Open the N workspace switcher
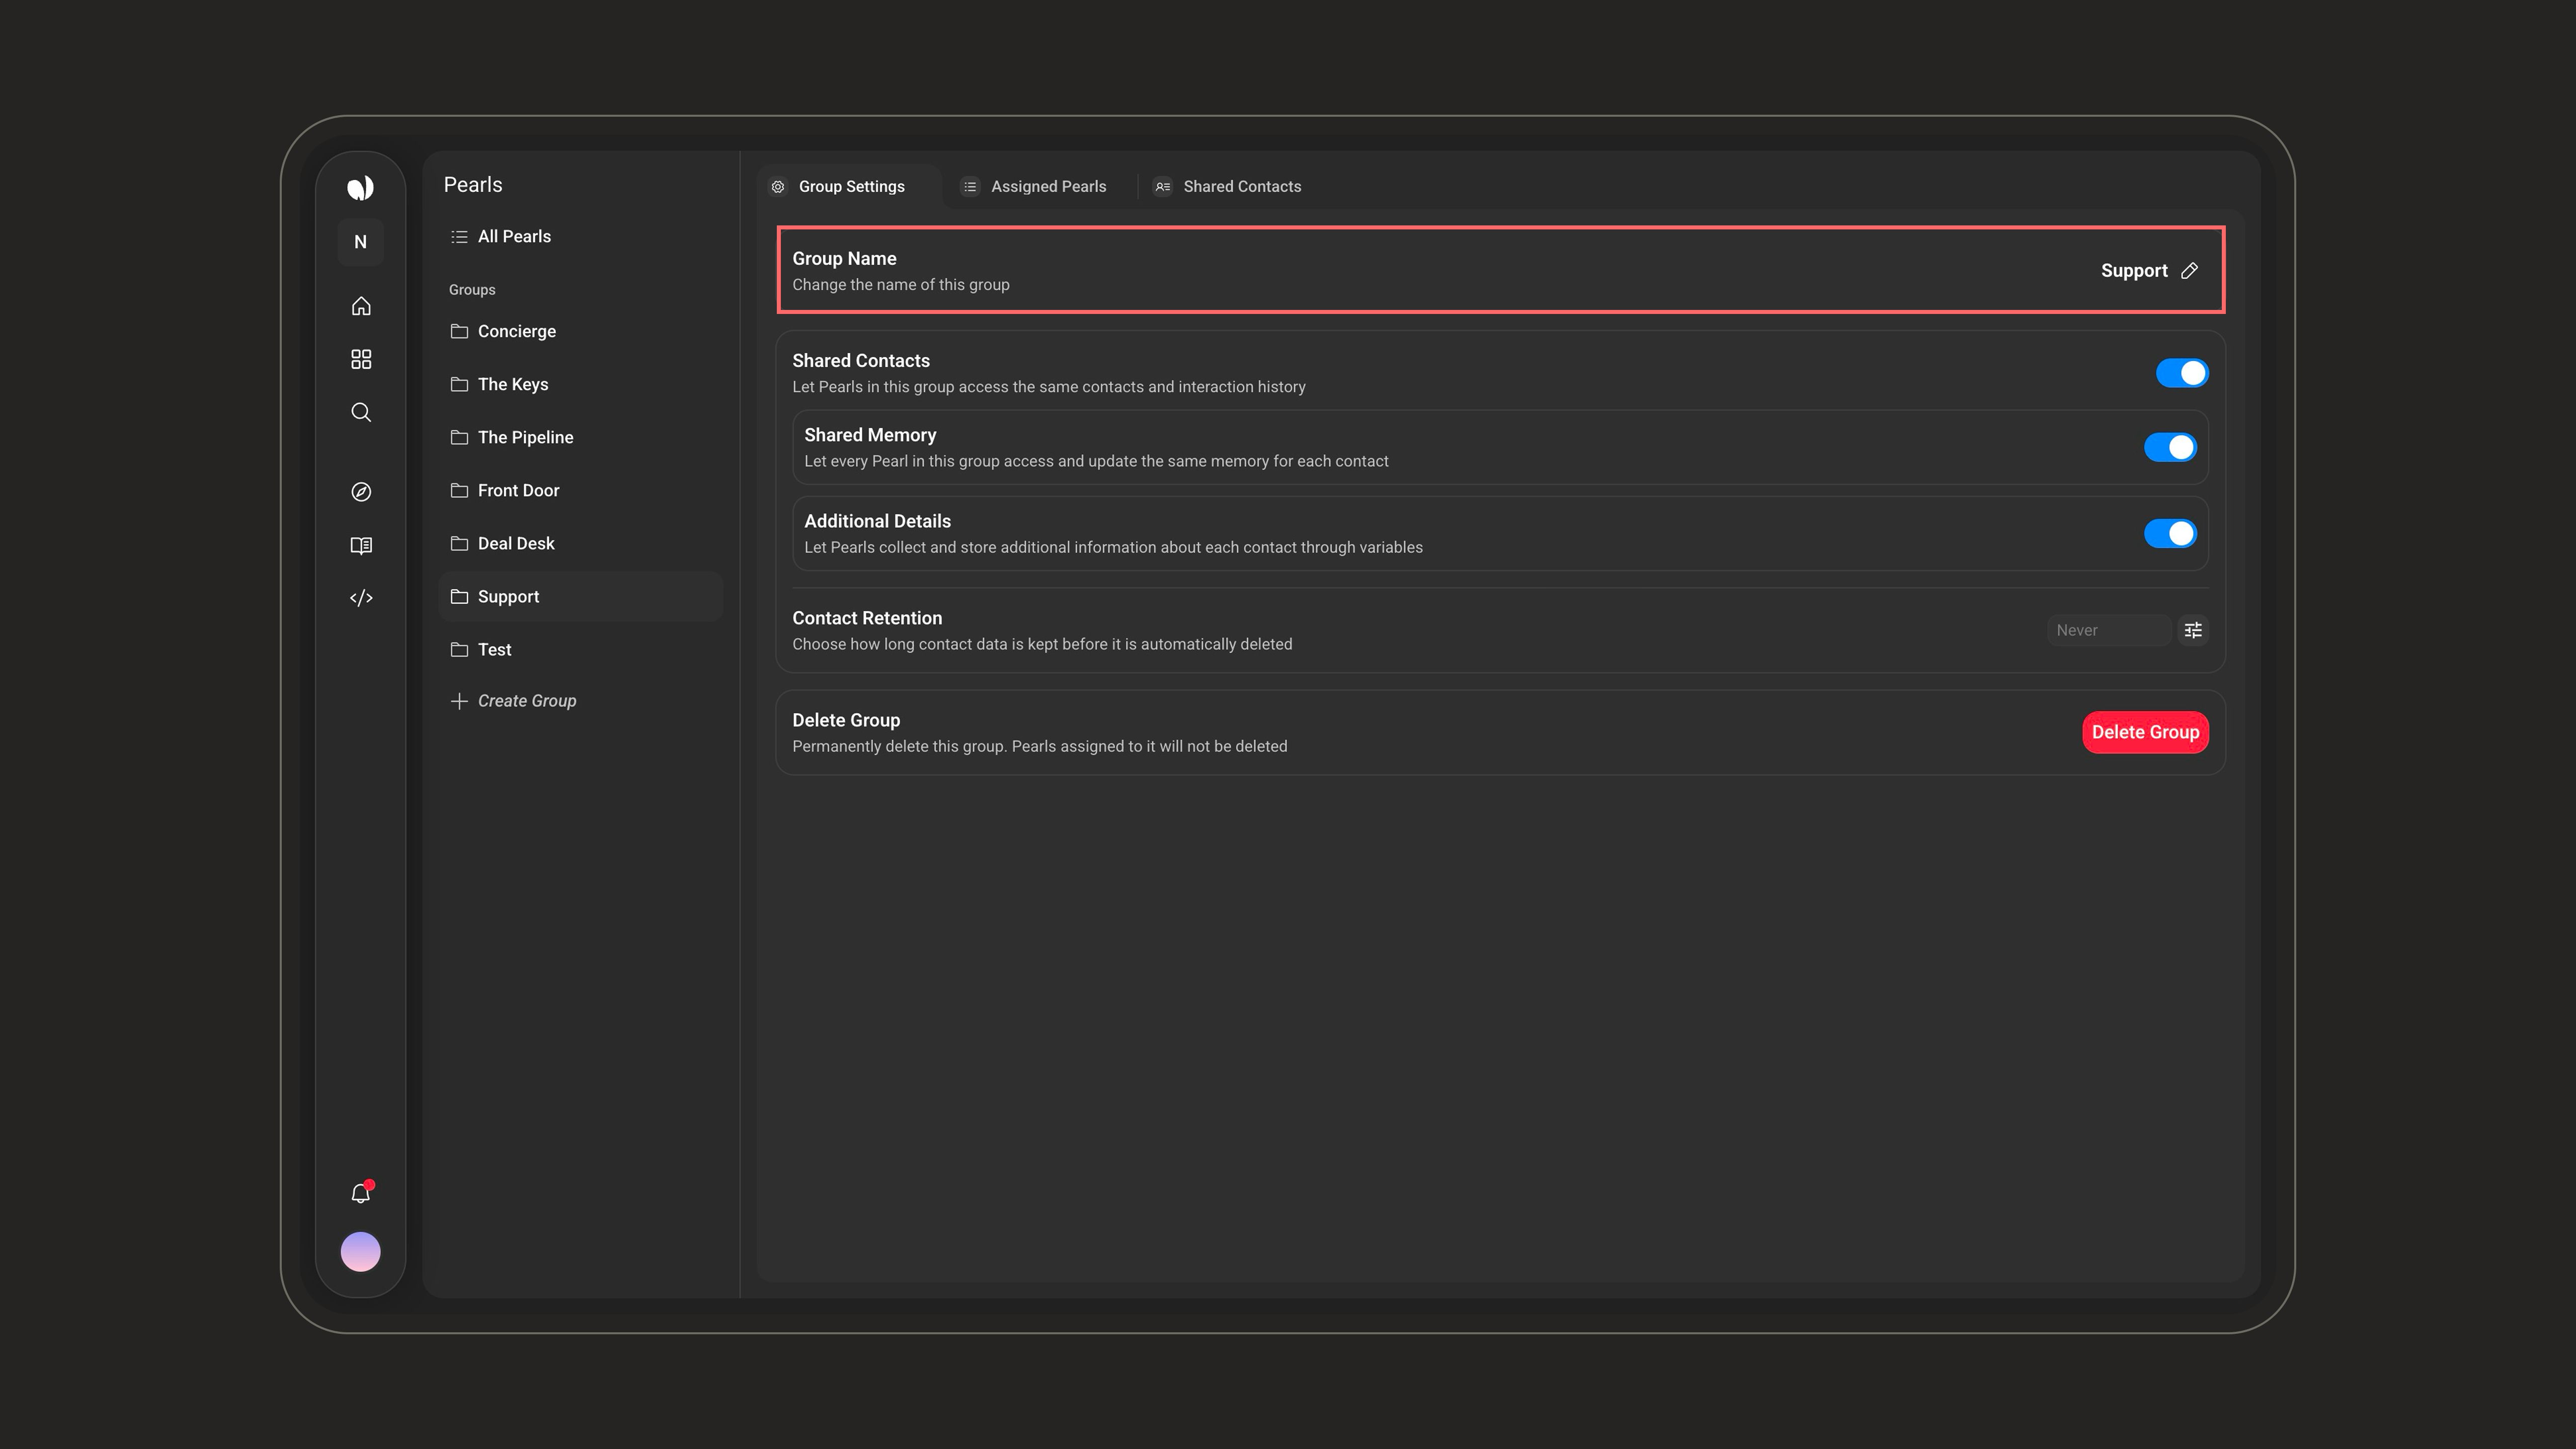 click(360, 242)
